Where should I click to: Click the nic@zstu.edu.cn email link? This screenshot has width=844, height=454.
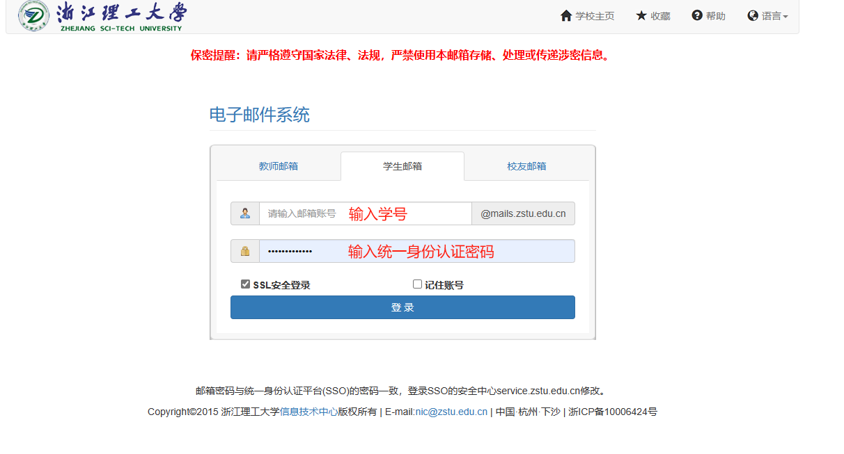click(x=451, y=412)
